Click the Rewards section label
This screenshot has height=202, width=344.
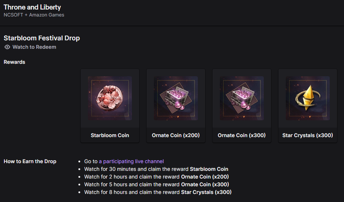[14, 62]
